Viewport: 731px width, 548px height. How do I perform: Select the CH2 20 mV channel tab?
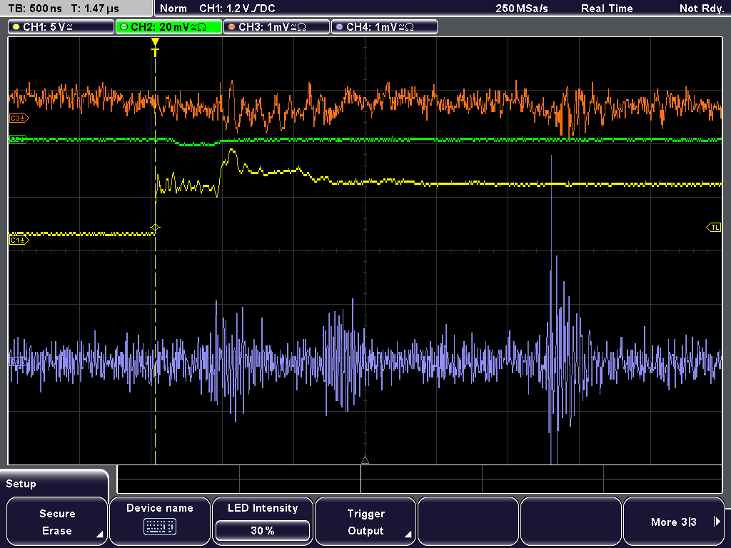(168, 27)
